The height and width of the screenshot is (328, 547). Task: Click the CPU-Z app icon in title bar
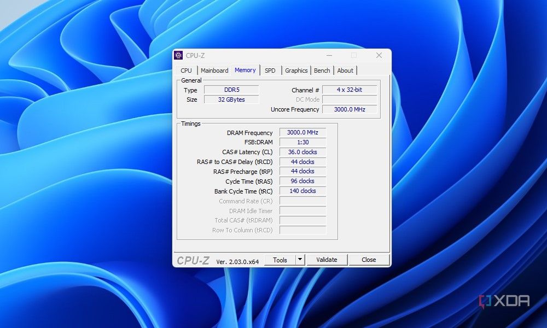[178, 55]
